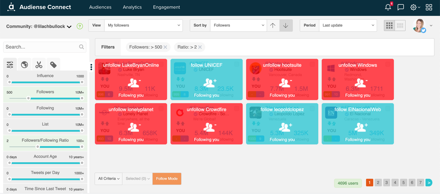Tick the hootsuite card checkbox
This screenshot has width=440, height=195.
tap(312, 64)
